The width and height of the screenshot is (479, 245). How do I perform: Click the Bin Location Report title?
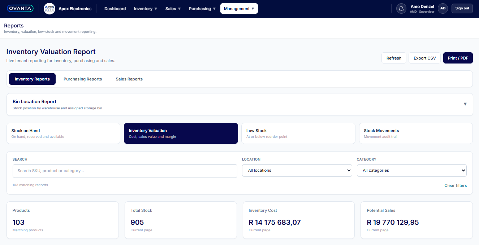35,102
